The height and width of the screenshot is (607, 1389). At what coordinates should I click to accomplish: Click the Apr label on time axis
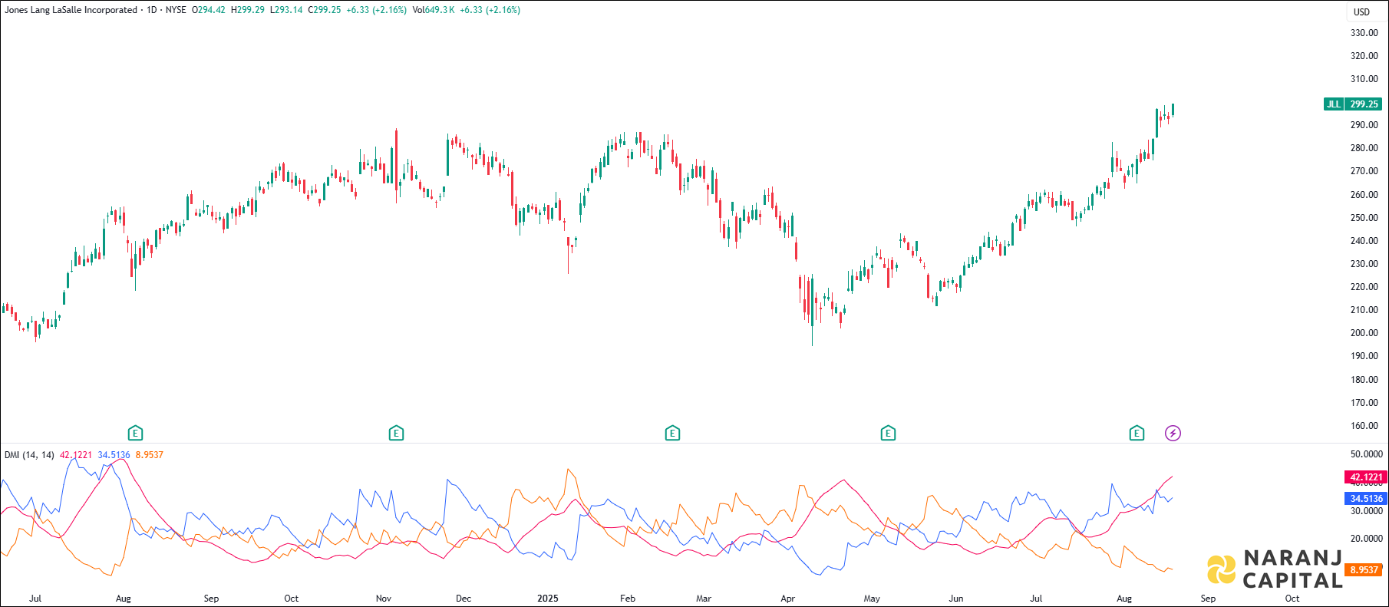coord(787,599)
